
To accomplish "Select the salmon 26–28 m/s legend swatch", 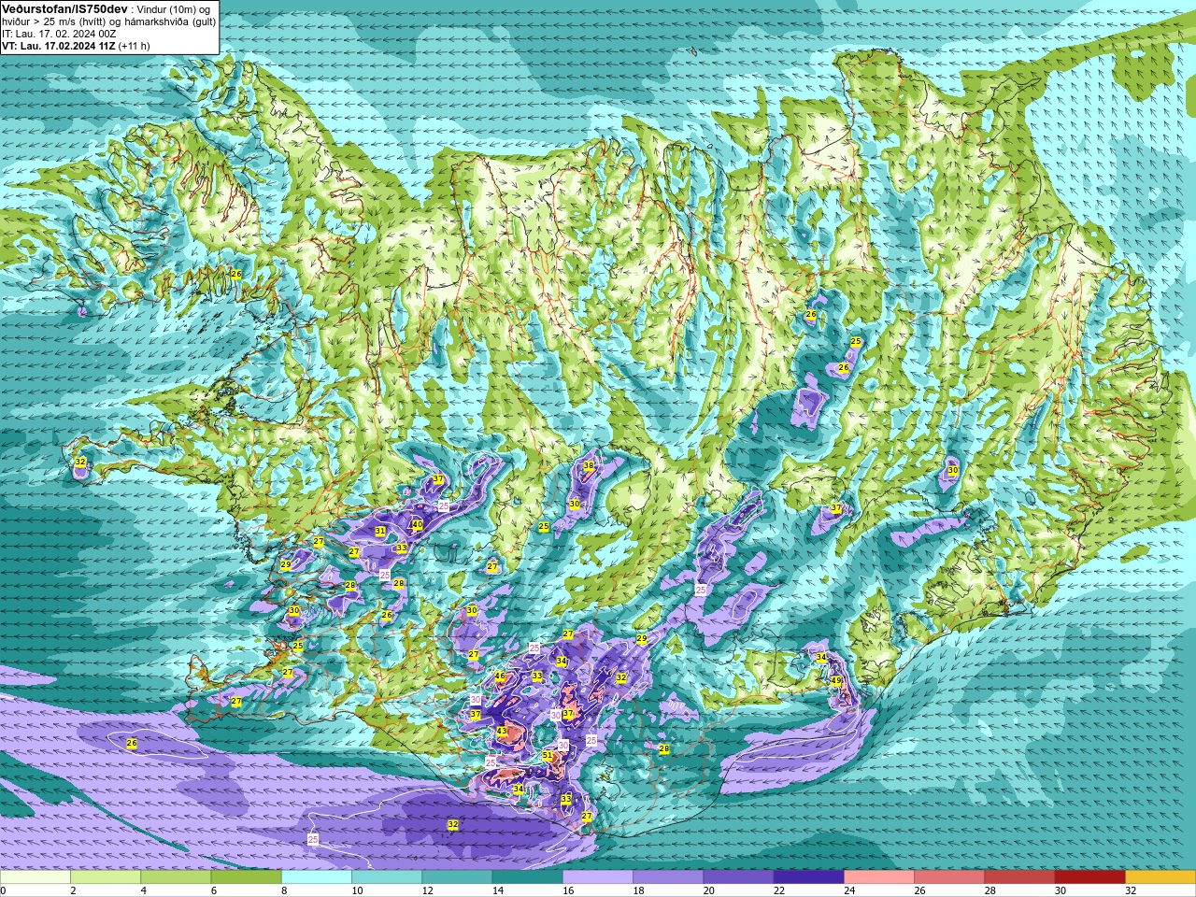I will tap(949, 877).
